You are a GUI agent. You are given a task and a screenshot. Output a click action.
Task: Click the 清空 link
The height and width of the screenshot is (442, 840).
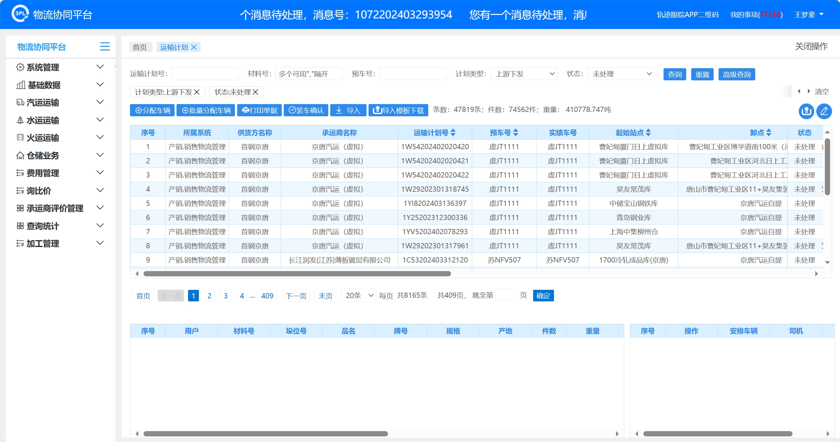point(822,92)
